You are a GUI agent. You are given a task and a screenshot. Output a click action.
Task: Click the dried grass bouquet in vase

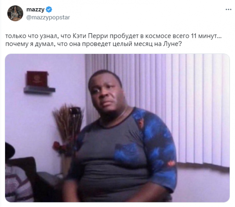[x=68, y=122]
